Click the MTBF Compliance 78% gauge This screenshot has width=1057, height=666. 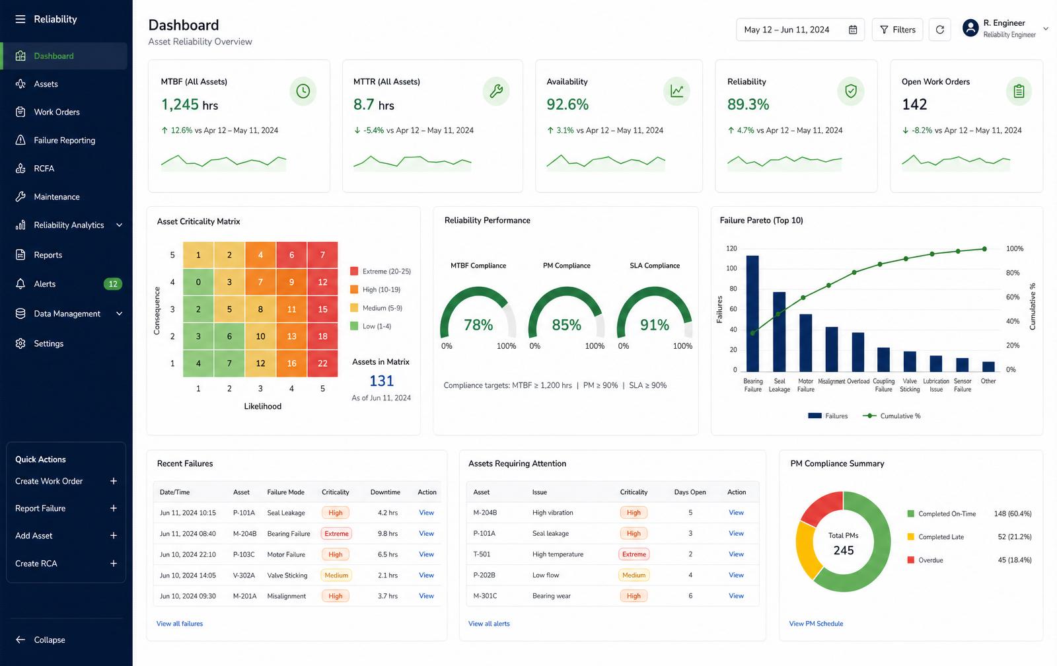[478, 314]
